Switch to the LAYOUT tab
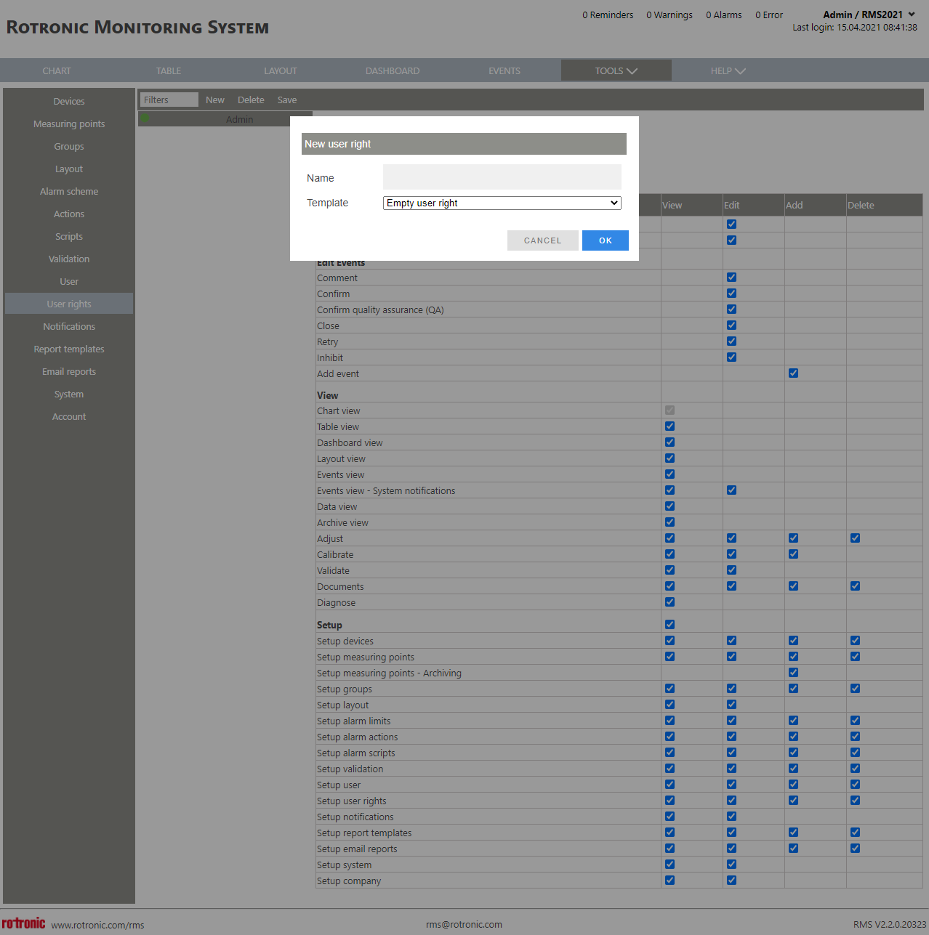 click(281, 70)
